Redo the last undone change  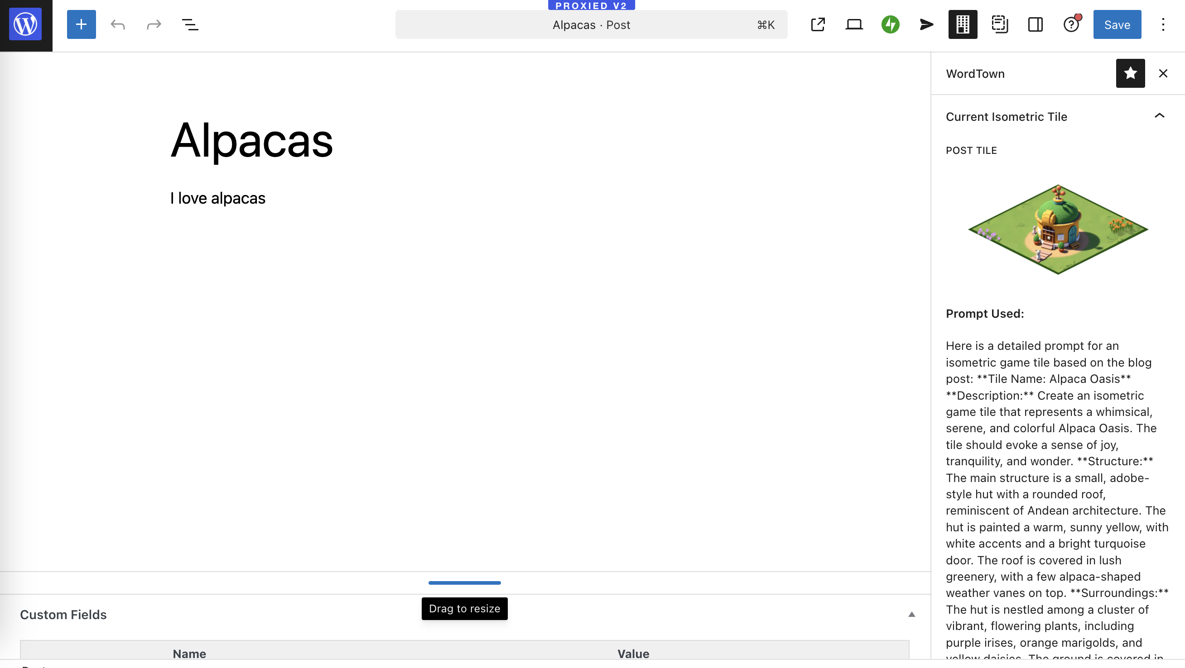click(x=154, y=25)
